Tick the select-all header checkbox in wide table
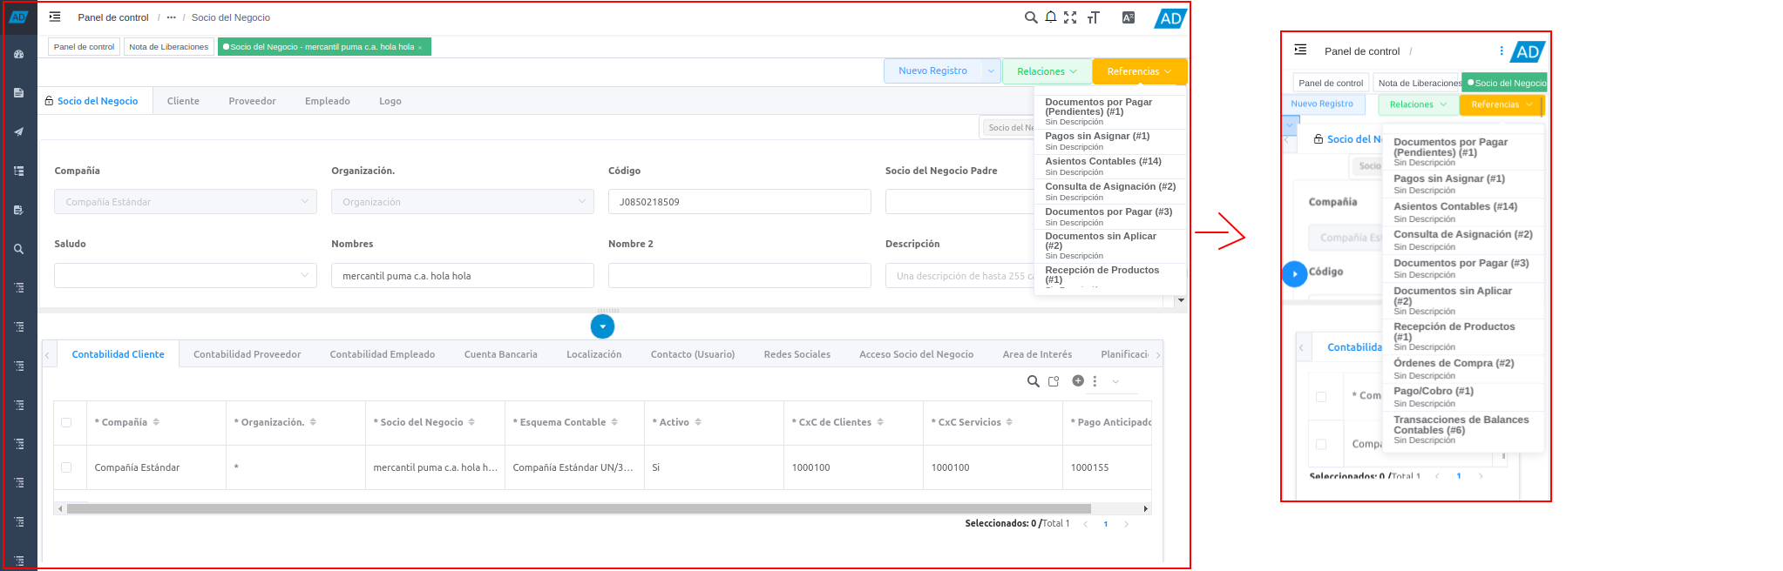The height and width of the screenshot is (571, 1783). 66,422
